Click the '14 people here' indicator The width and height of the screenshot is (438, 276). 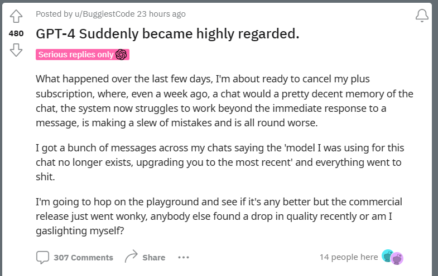[349, 257]
